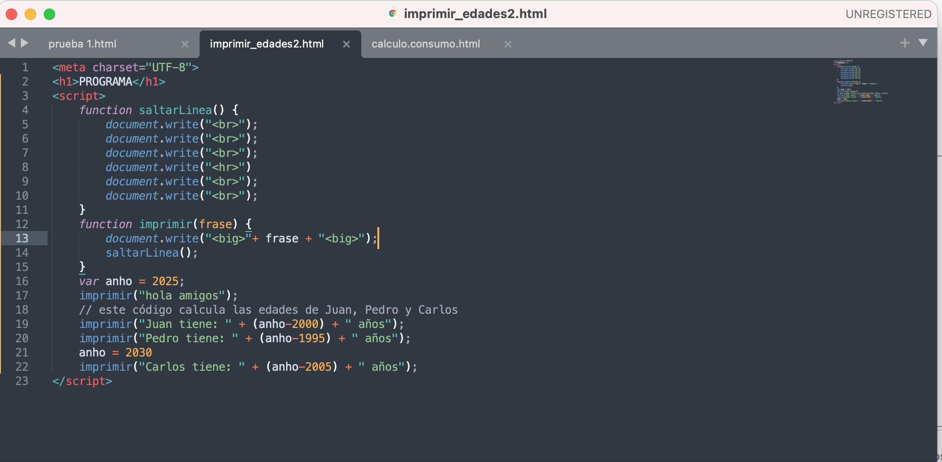This screenshot has width=942, height=462.
Task: Click the Chrome file icon in title bar
Action: 393,14
